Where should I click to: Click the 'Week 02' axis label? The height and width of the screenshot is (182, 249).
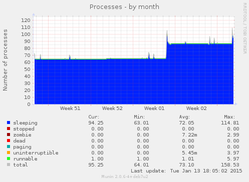pyautogui.click(x=196, y=108)
